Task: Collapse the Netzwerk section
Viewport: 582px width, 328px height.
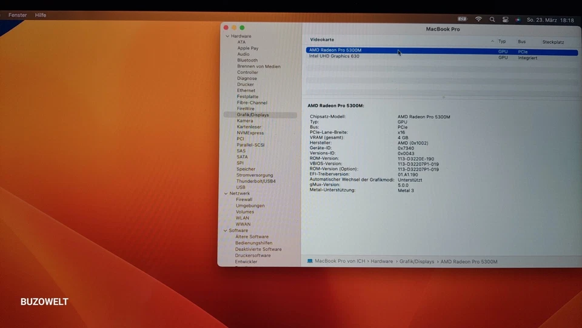Action: [226, 193]
